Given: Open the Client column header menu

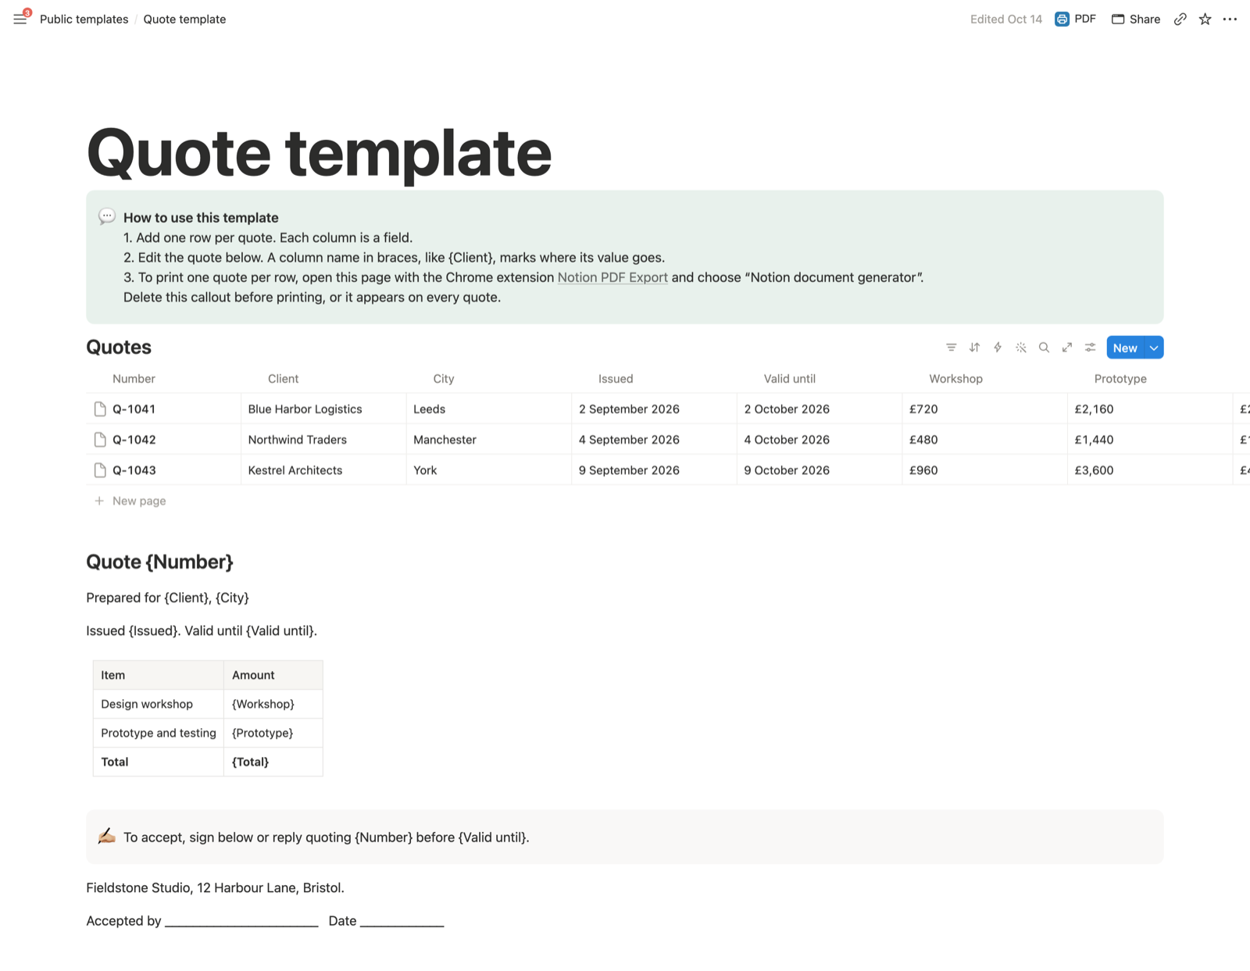Looking at the screenshot, I should coord(283,379).
